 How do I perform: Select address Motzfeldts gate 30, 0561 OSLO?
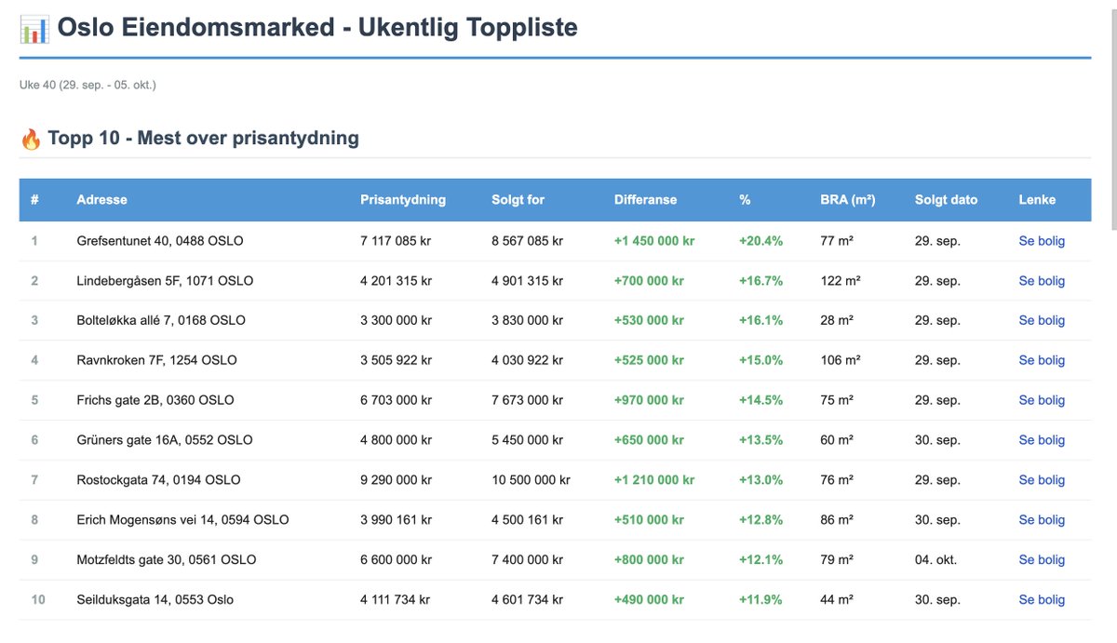(166, 560)
